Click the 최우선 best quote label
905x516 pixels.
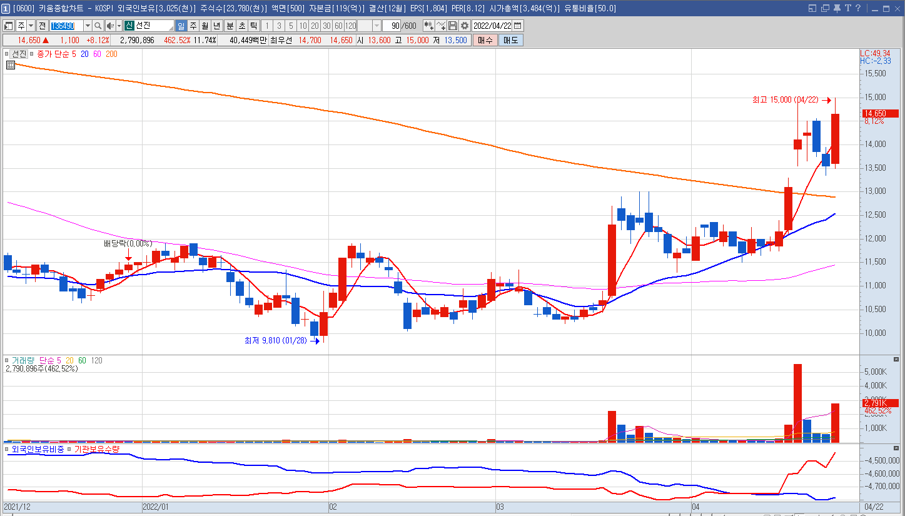pyautogui.click(x=281, y=40)
